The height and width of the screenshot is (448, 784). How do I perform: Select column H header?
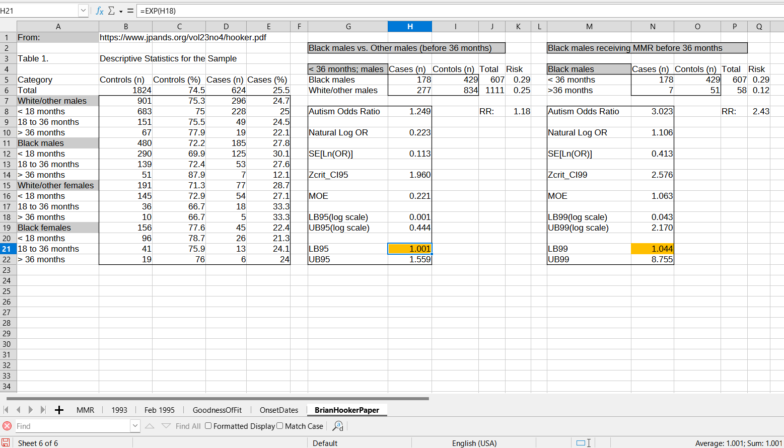(x=410, y=27)
